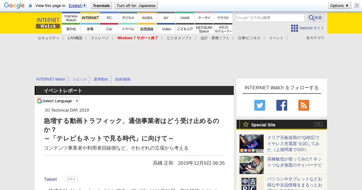
Task: Follow on Twitter icon
Action: [x=260, y=105]
